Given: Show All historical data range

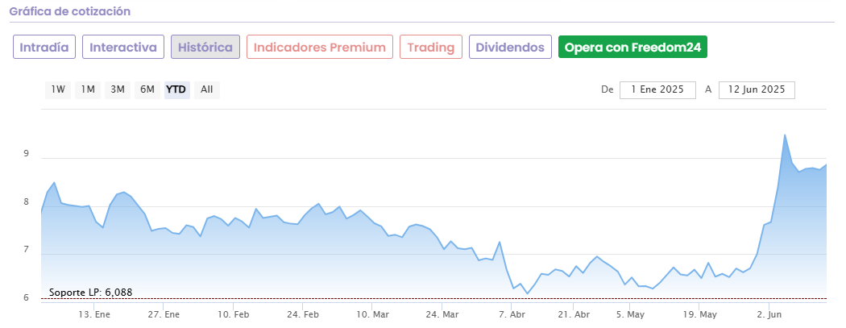Looking at the screenshot, I should pos(206,89).
